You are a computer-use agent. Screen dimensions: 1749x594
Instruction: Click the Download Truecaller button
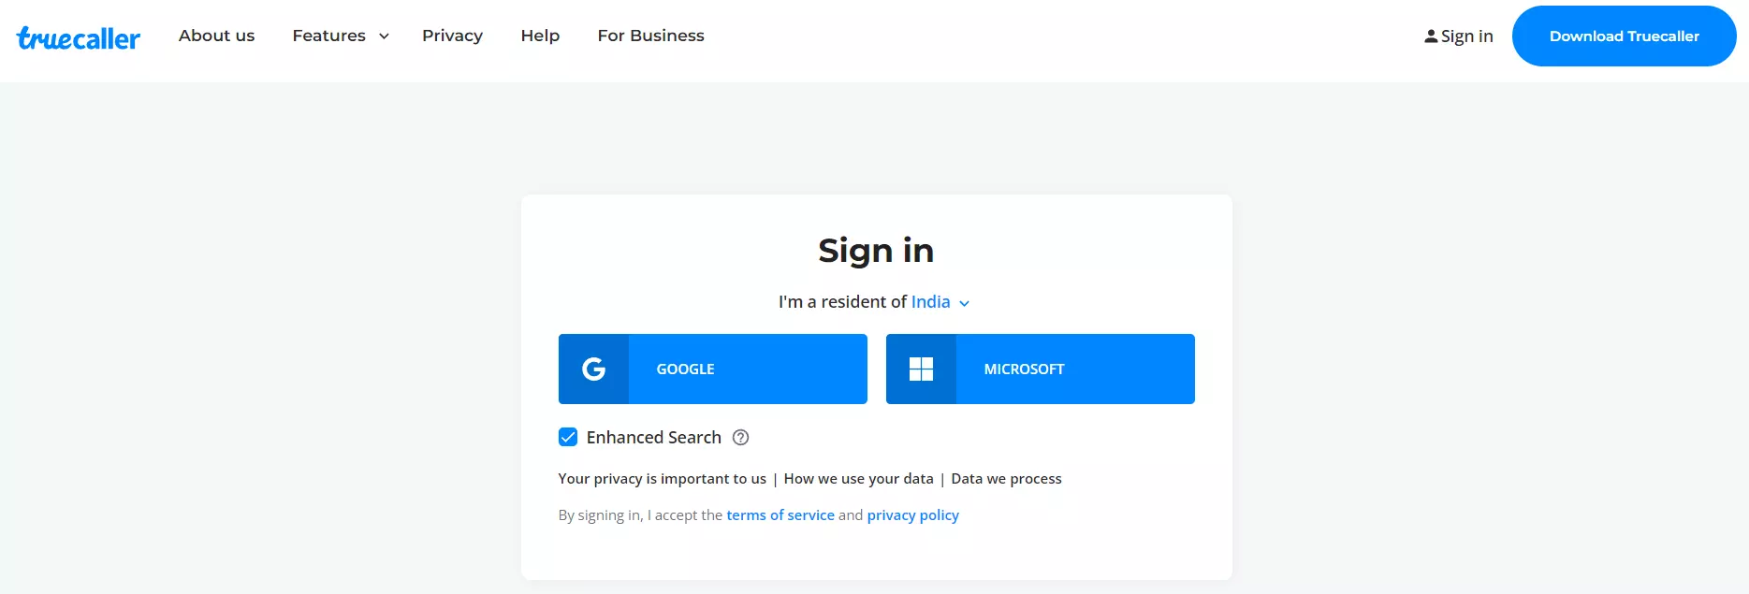tap(1624, 36)
